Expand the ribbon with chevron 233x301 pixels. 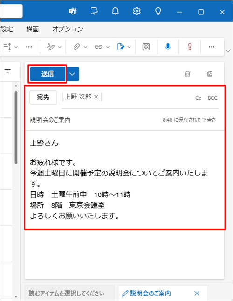coord(228,51)
